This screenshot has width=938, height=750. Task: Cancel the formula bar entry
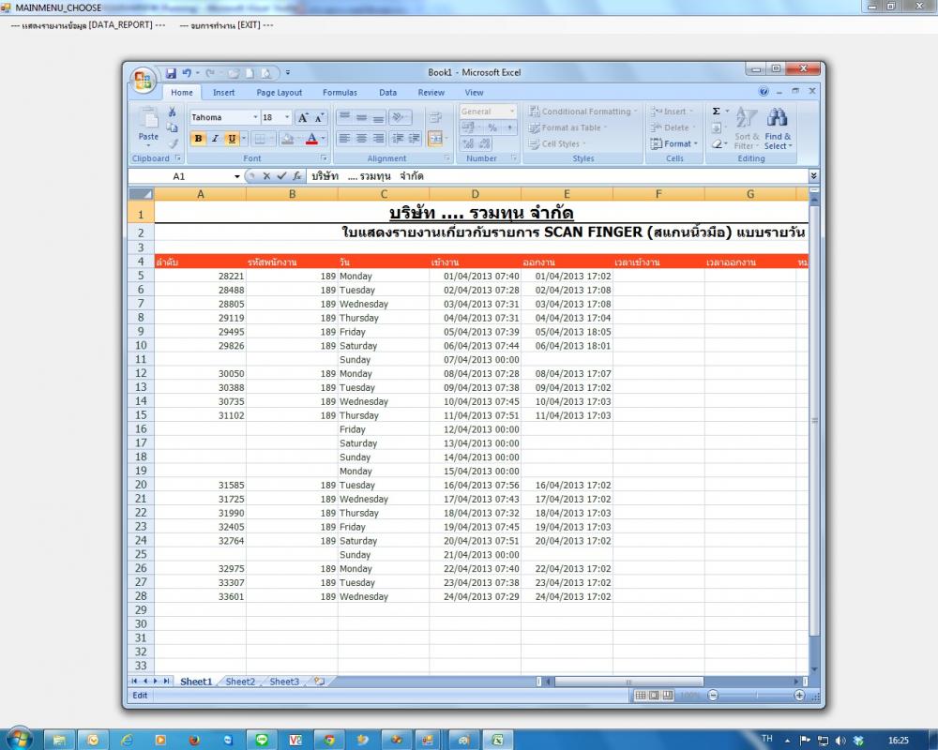pyautogui.click(x=266, y=176)
